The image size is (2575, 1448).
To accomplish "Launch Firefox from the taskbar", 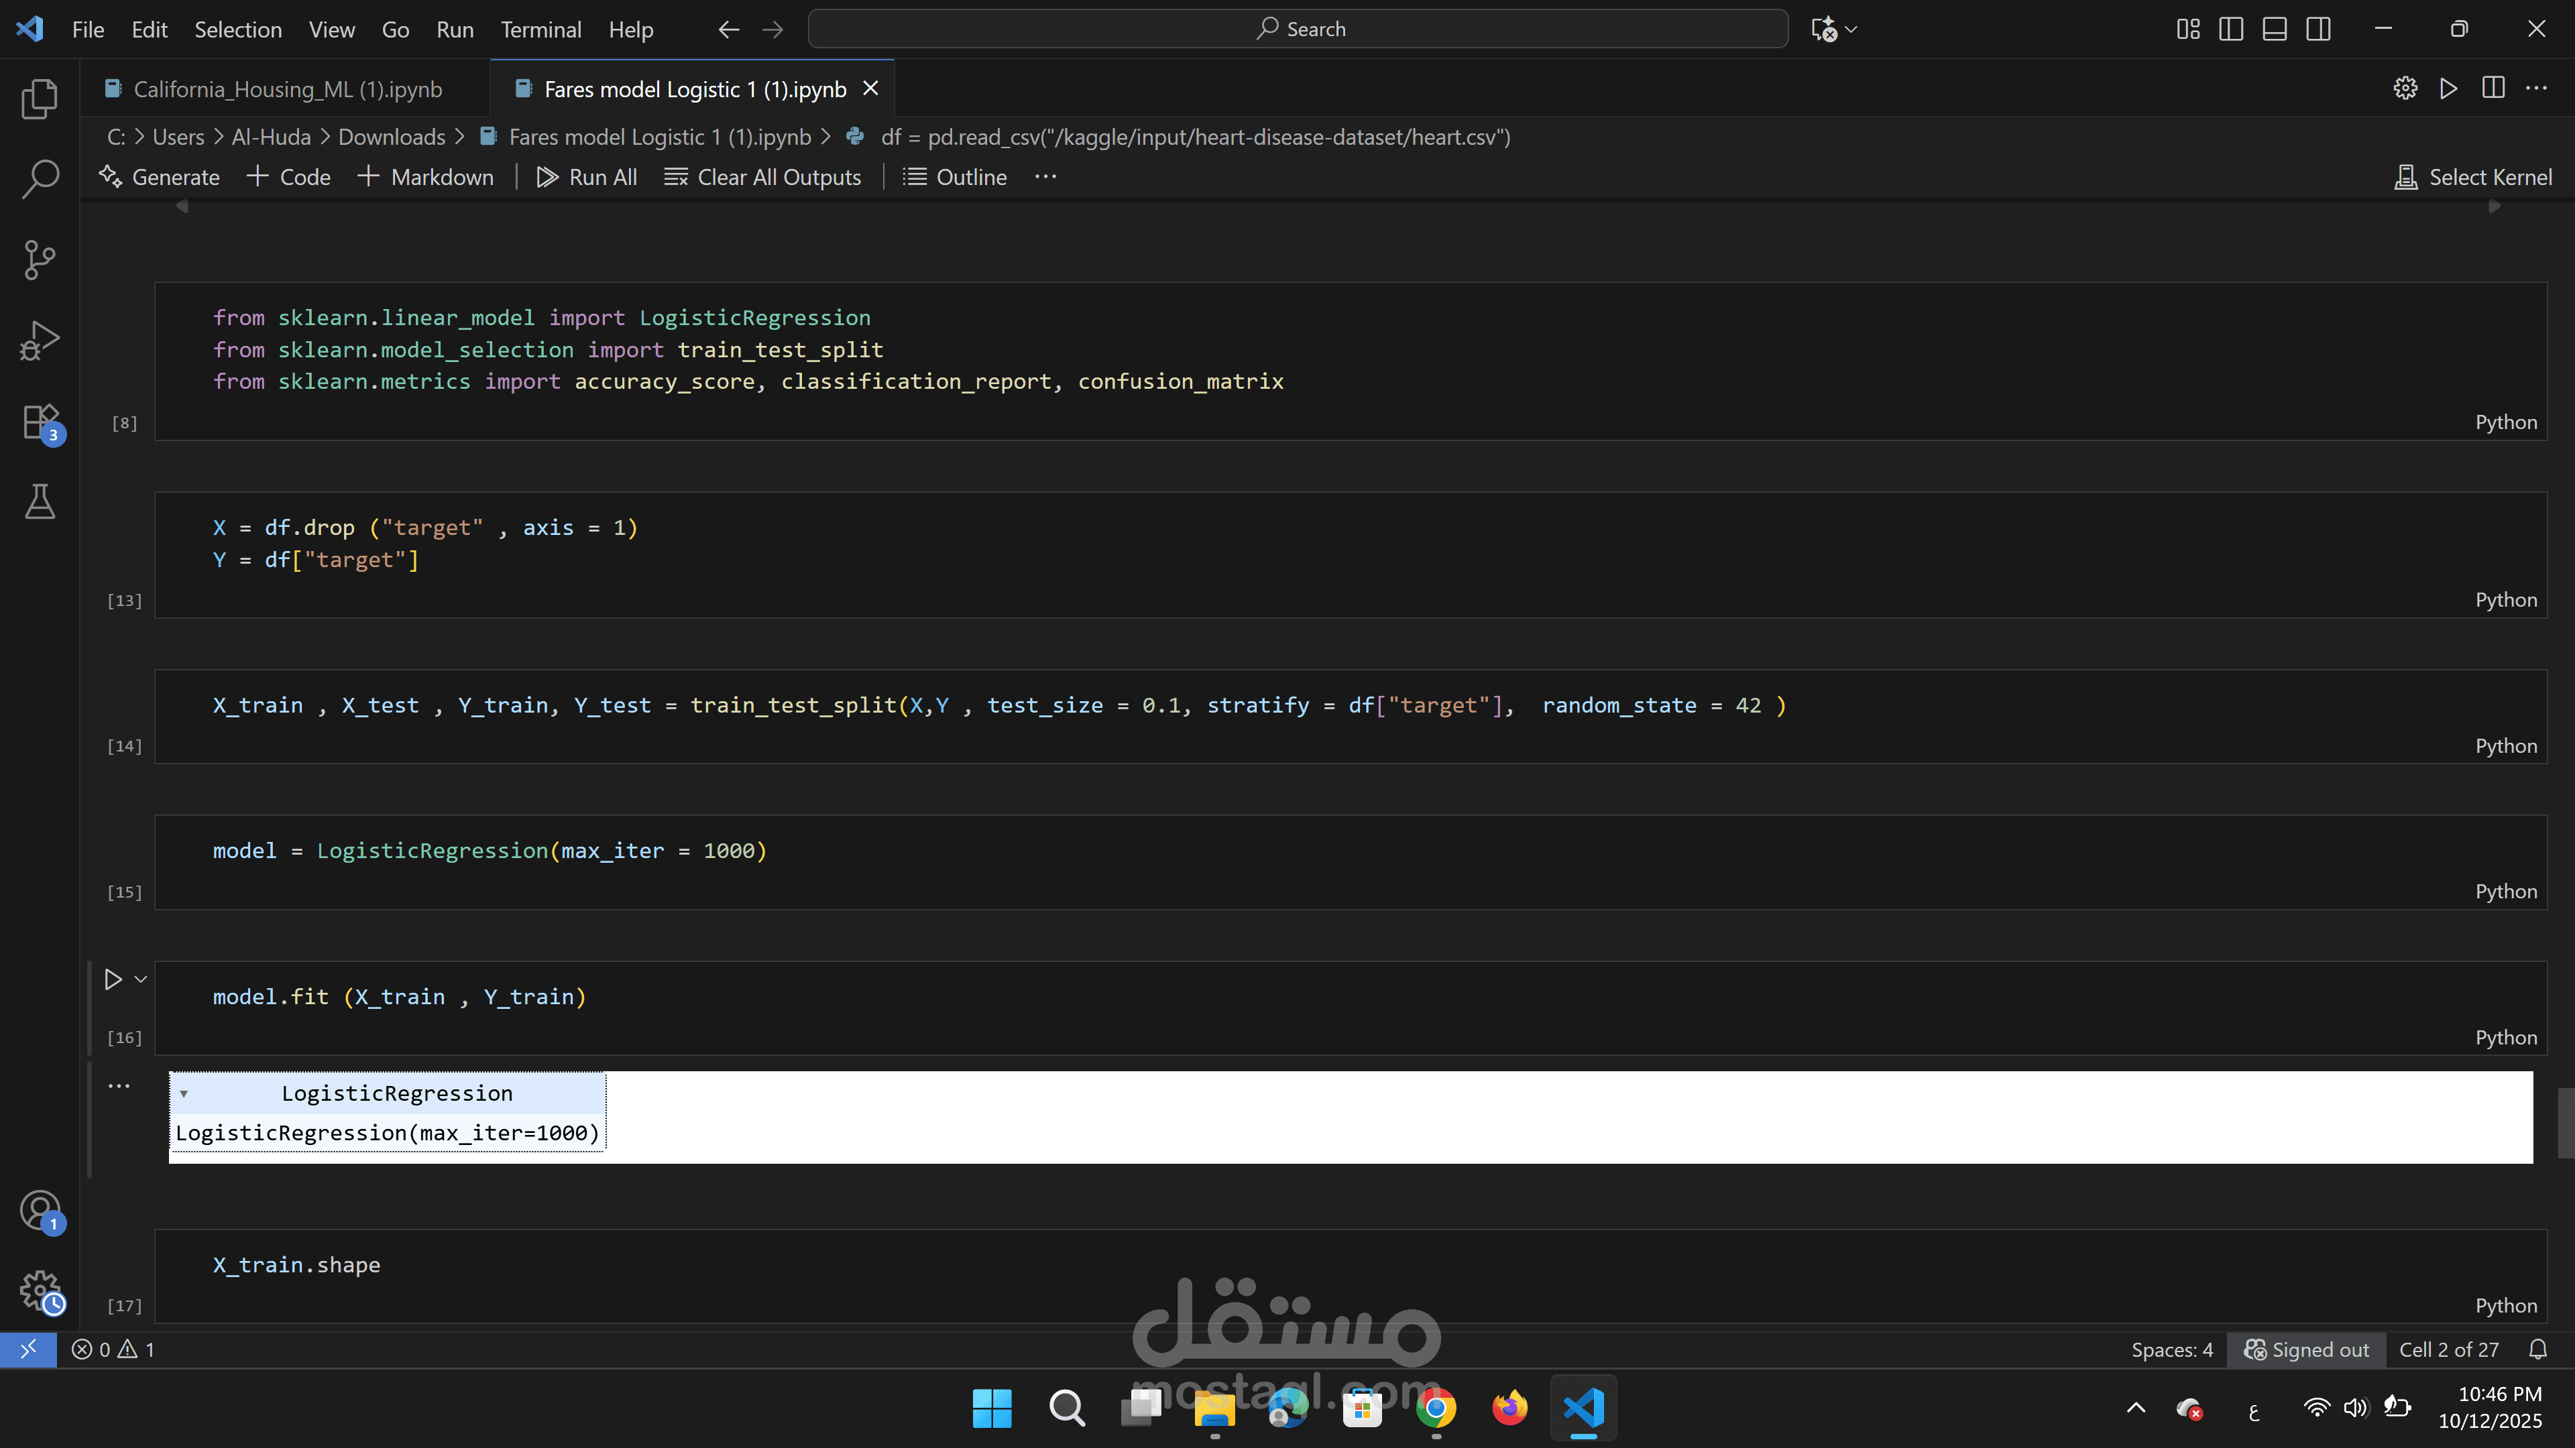I will pyautogui.click(x=1509, y=1408).
